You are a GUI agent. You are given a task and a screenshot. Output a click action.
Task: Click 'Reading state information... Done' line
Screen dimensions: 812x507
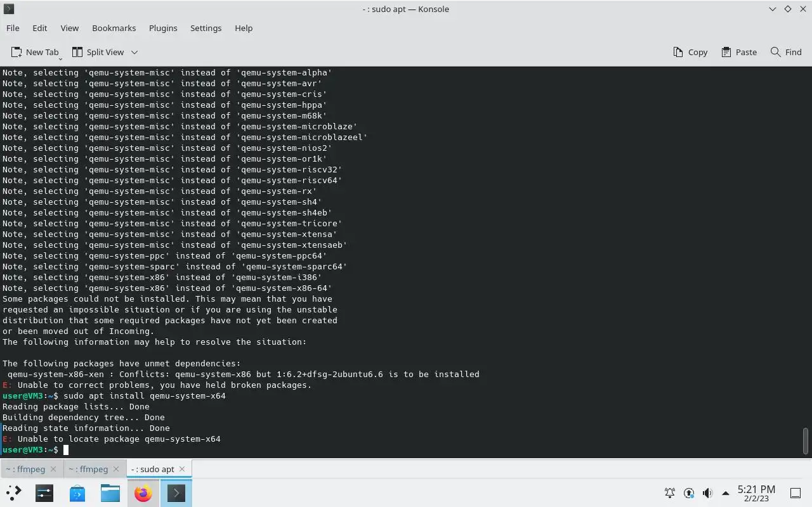[x=86, y=428]
